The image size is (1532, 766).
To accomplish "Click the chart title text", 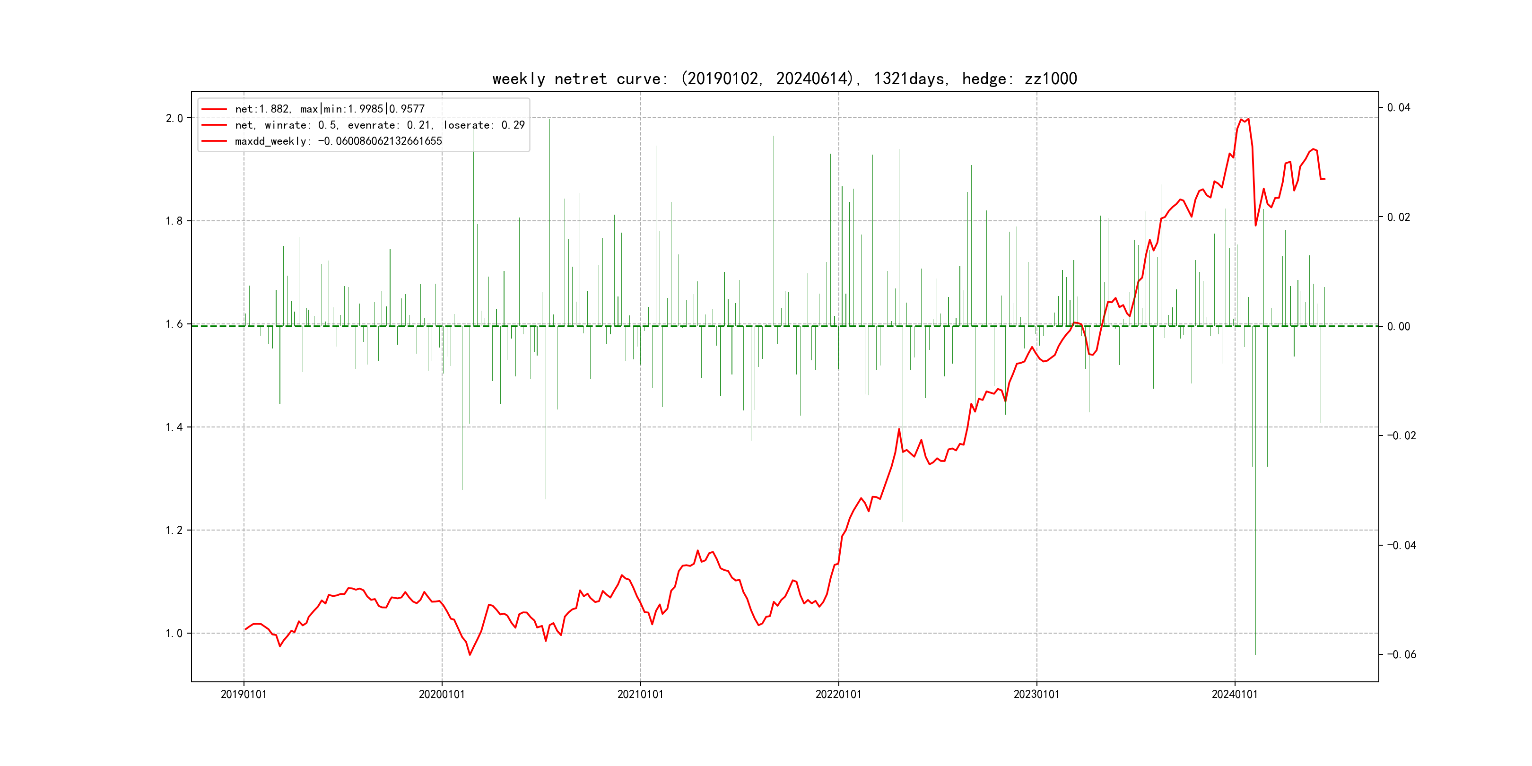I will click(784, 78).
